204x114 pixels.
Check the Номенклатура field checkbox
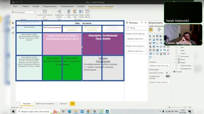point(176,66)
